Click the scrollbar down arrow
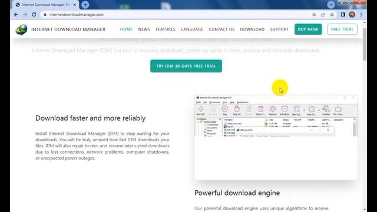This screenshot has height=212, width=377. 365,210
